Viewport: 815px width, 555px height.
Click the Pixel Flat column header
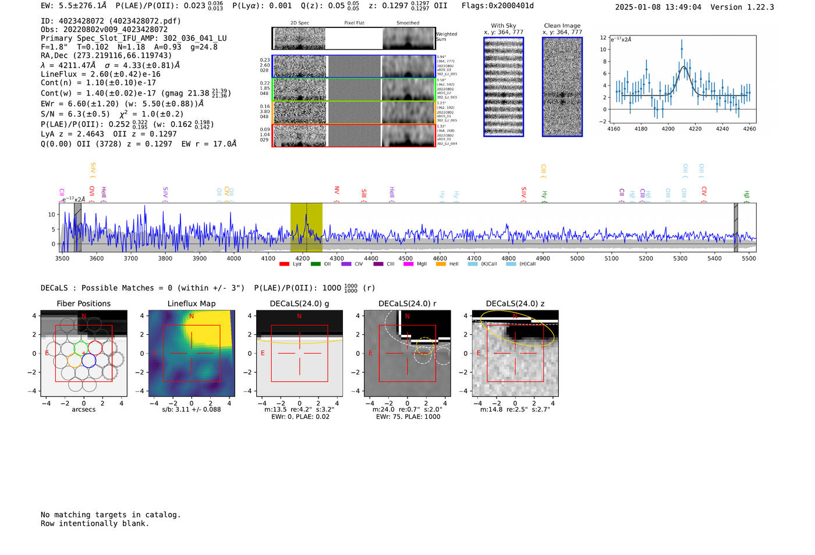tap(355, 23)
